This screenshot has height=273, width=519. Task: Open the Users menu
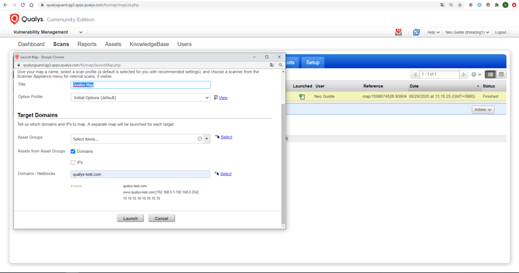185,44
